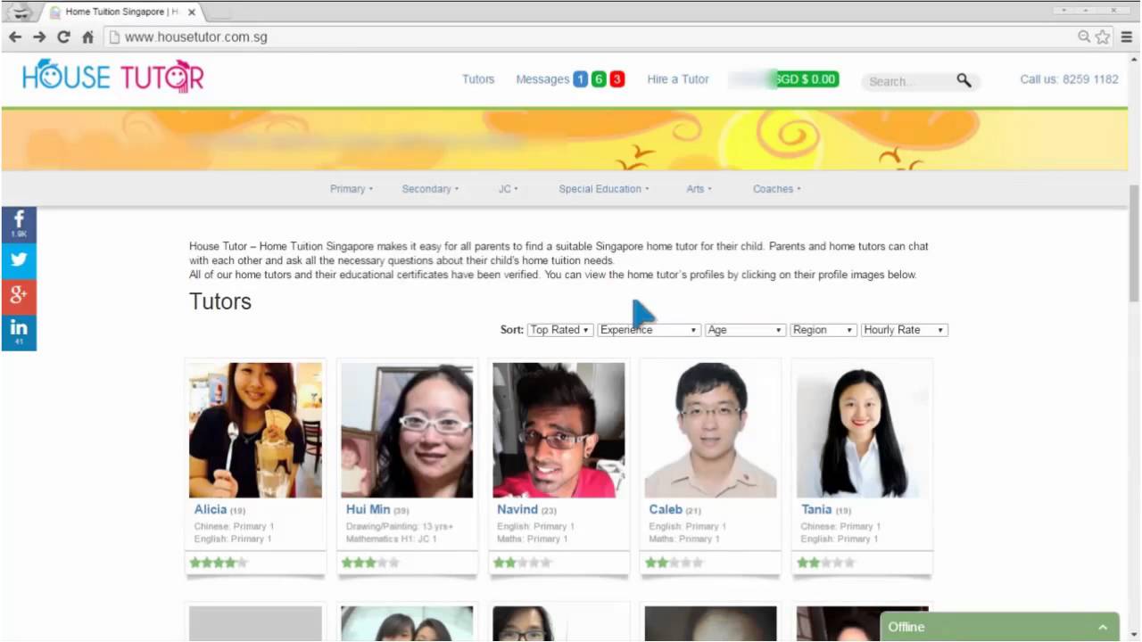Share the page on Twitter
Screen dimensions: 1142x642
click(19, 260)
